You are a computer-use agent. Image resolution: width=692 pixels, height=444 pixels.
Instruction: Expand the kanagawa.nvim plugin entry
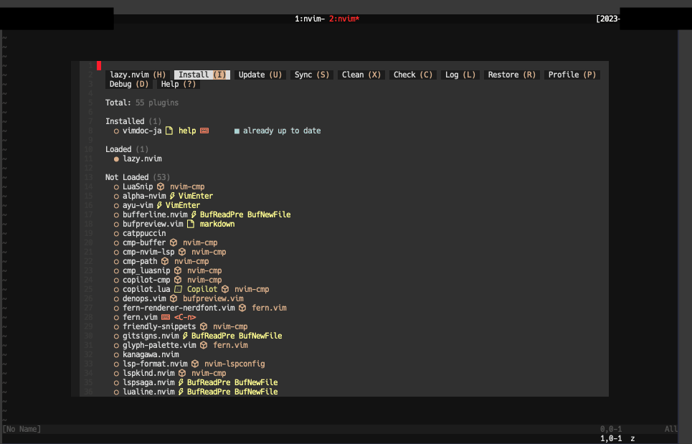pos(151,354)
